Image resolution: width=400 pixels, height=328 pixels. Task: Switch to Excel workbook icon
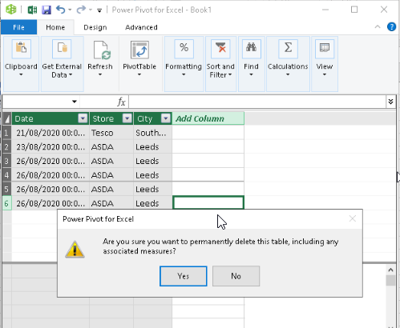(32, 10)
